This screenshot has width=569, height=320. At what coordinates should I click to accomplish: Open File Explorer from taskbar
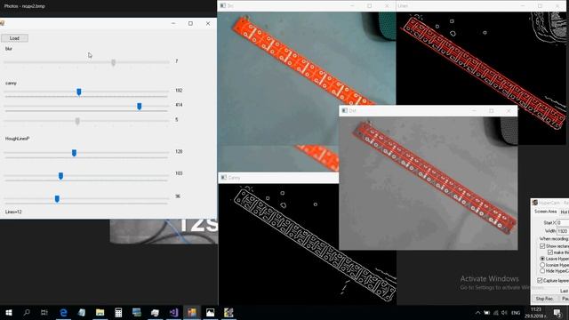[100, 312]
